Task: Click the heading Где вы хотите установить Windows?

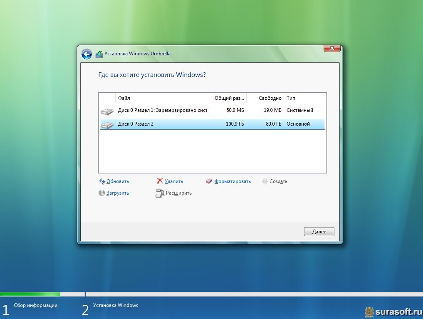Action: tap(152, 75)
